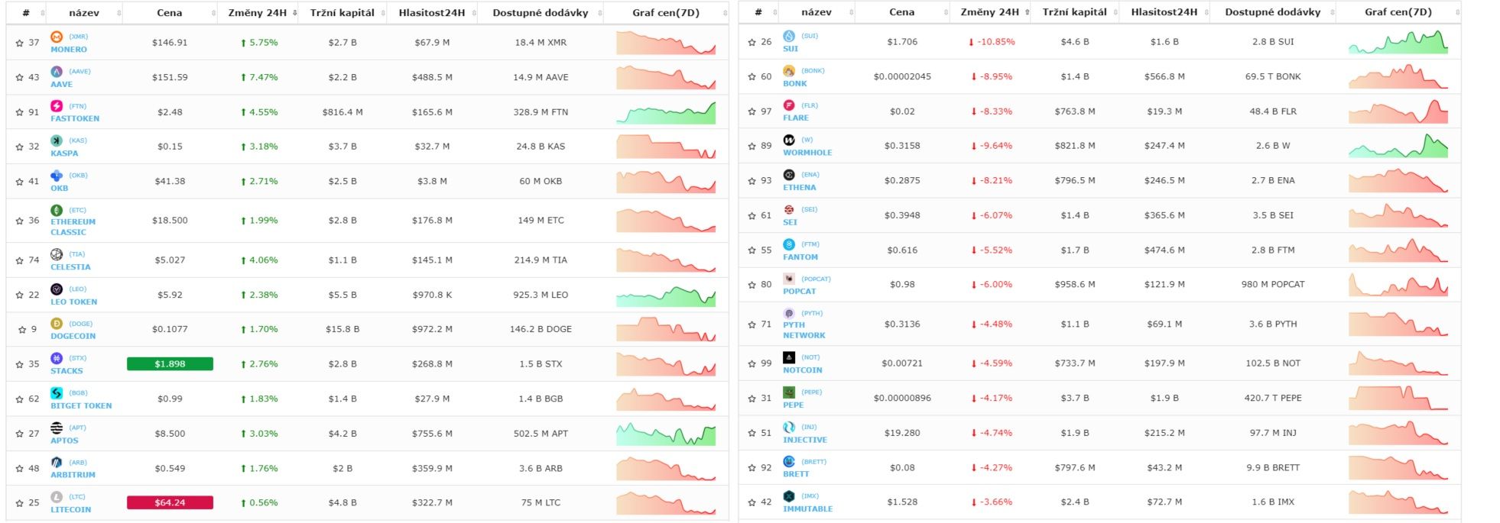Sort right table by Tržní kapitál
Viewport: 1500px width, 523px height.
pos(1074,12)
